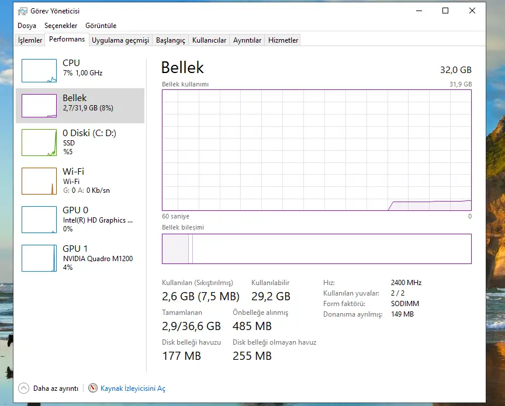Viewport: 505px width, 406px height.
Task: Click the 2 / 2 slots value
Action: point(398,293)
